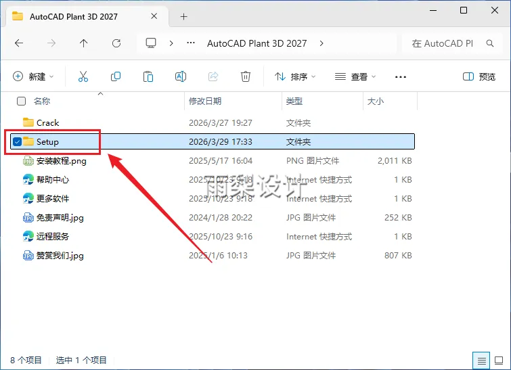Open the 新建 dropdown menu

pyautogui.click(x=33, y=76)
